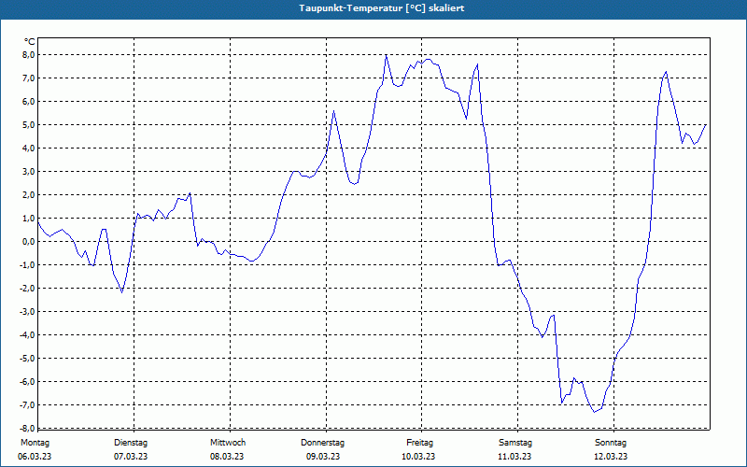Select the 2,0 y-axis value
The width and height of the screenshot is (747, 467).
tap(29, 195)
